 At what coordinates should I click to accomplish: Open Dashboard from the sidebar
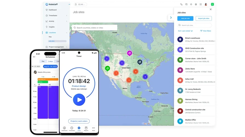(x=53, y=10)
